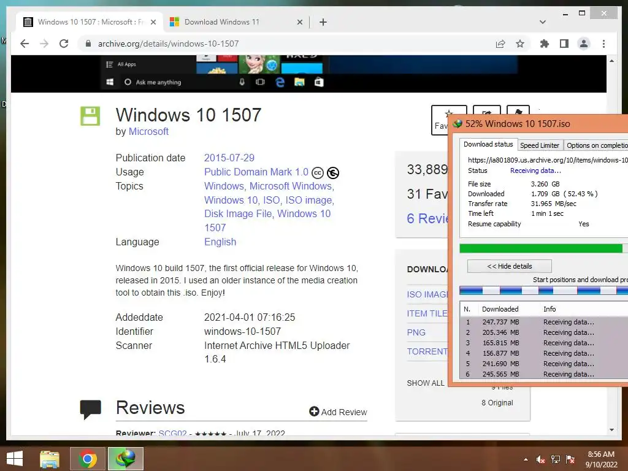The height and width of the screenshot is (471, 628).
Task: Click the Share button on archive page
Action: click(x=486, y=110)
